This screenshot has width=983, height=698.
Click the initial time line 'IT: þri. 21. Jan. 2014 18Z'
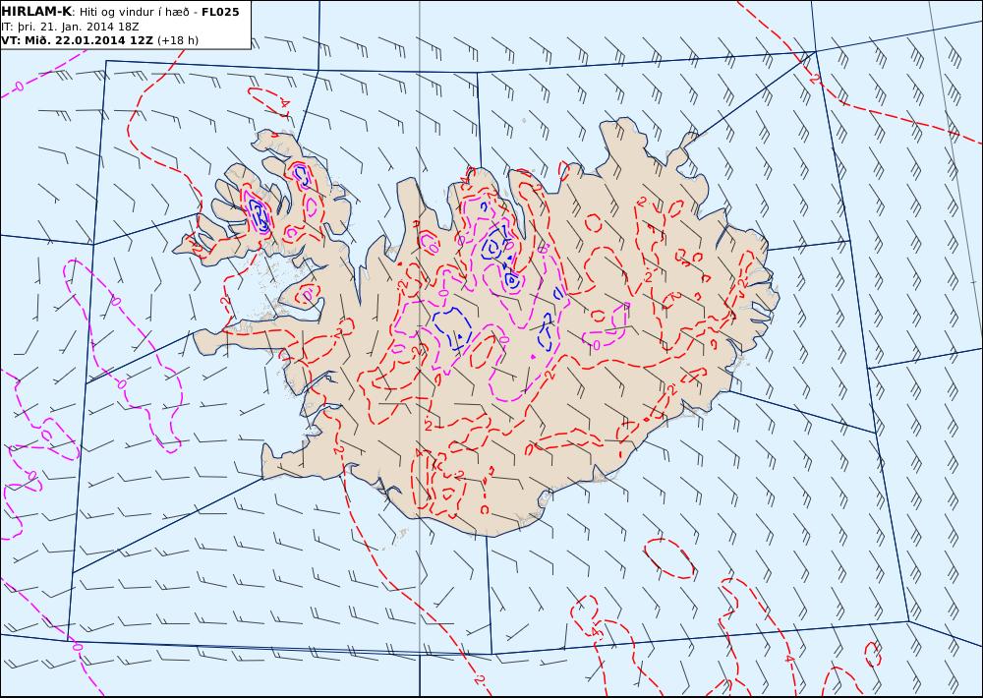click(70, 27)
